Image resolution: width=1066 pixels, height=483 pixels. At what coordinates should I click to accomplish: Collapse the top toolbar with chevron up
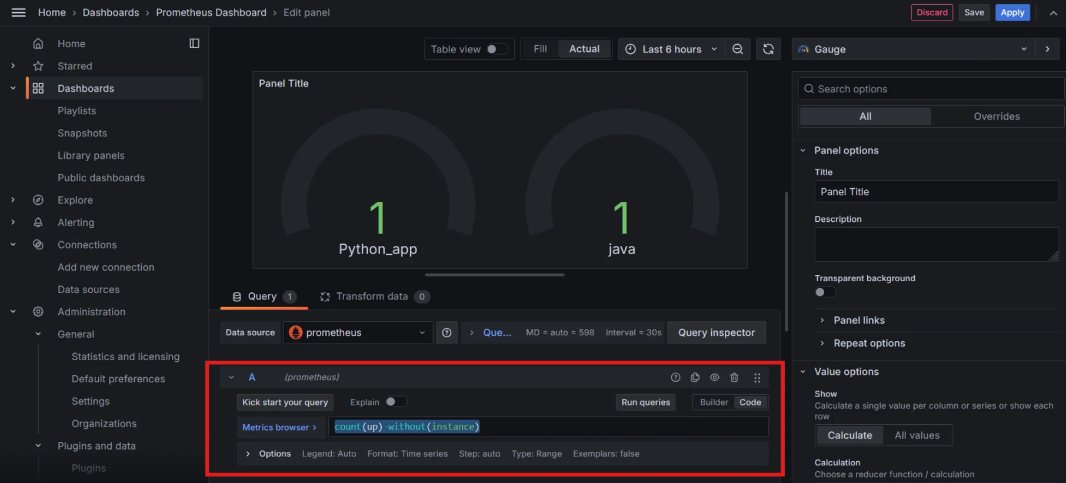tap(1053, 13)
